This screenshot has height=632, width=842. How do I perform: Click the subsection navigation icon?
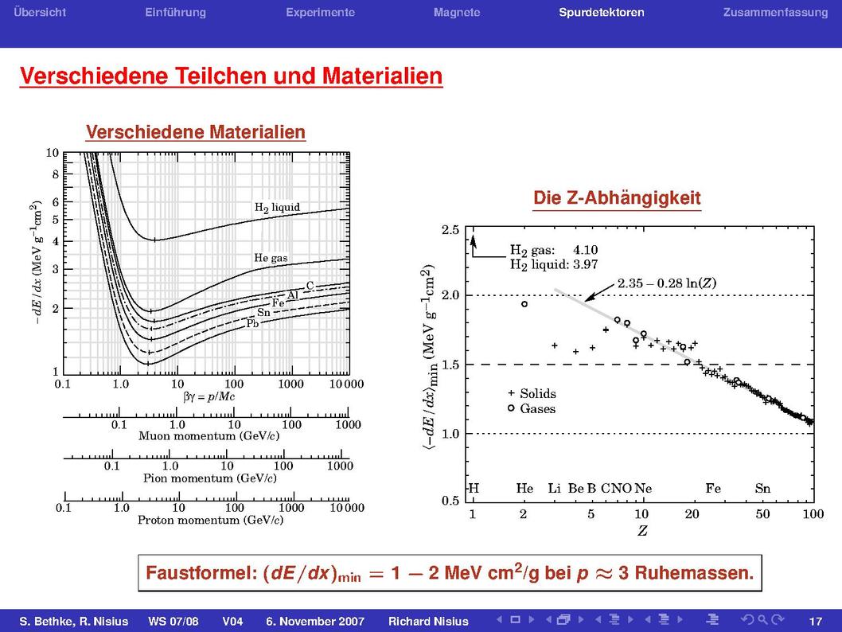pos(614,619)
